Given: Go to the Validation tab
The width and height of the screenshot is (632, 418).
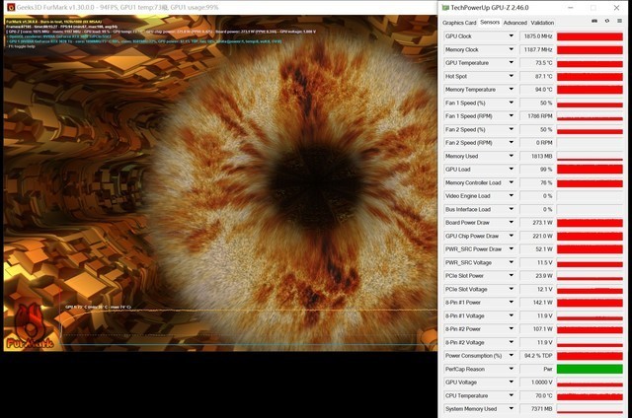Looking at the screenshot, I should (542, 23).
